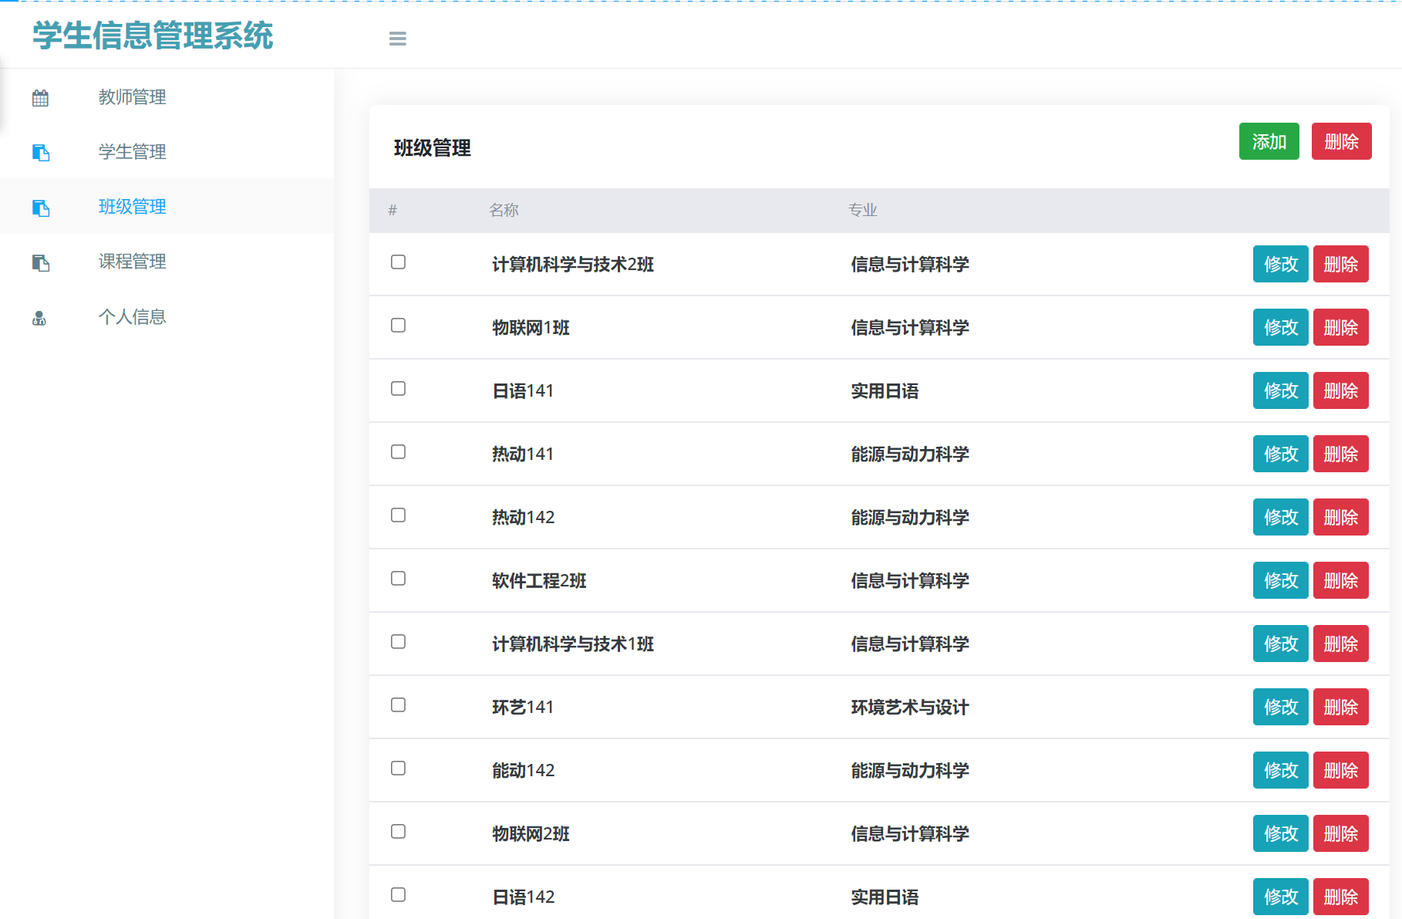The height and width of the screenshot is (919, 1402).
Task: Click the document icon next to 课程管理
Action: pos(40,263)
